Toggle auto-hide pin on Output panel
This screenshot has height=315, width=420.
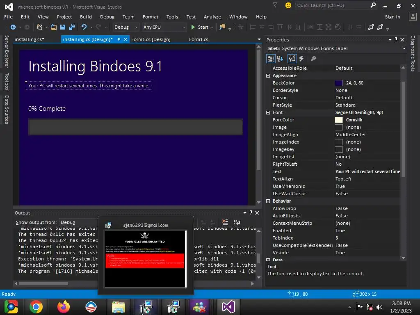[251, 213]
